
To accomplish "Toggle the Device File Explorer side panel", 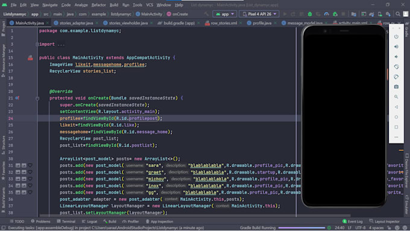I will pos(407,171).
